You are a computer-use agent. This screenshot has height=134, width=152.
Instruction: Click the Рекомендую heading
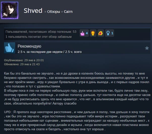coord(29,46)
